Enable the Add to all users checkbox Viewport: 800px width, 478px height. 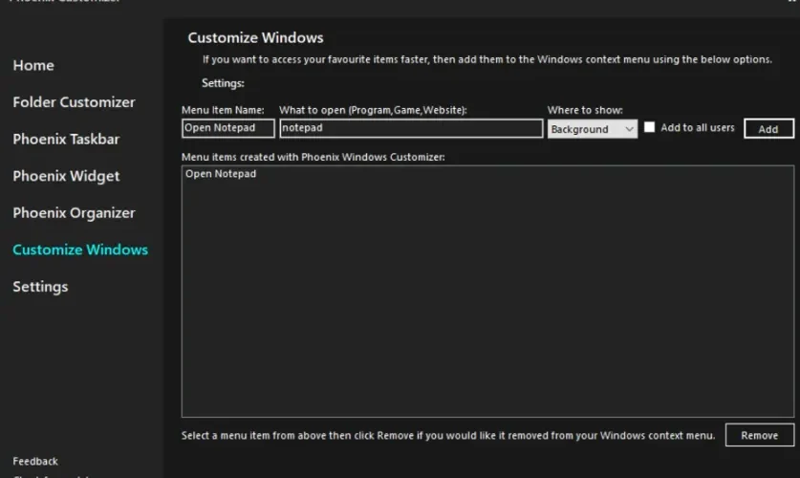tap(649, 127)
